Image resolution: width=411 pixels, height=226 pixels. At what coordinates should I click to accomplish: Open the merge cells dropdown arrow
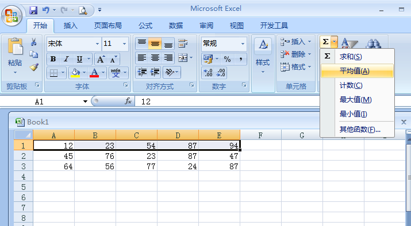click(191, 57)
